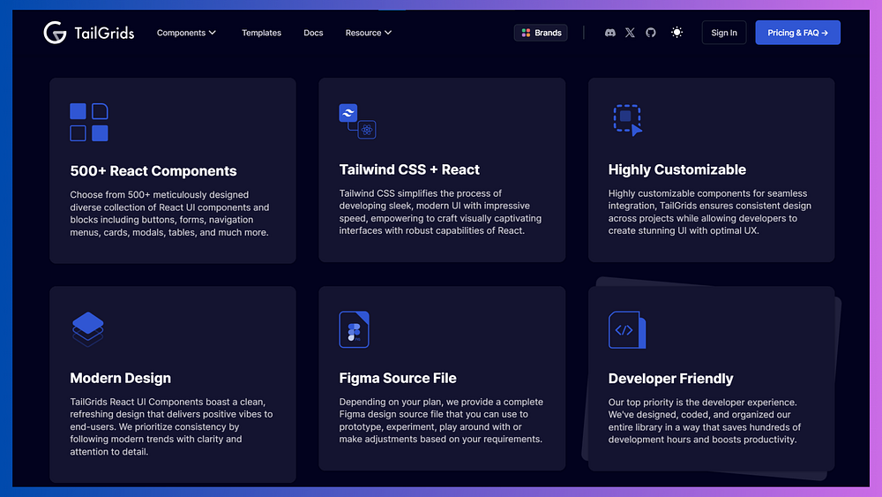Click the Developer Friendly code file icon
The height and width of the screenshot is (497, 882).
point(627,330)
